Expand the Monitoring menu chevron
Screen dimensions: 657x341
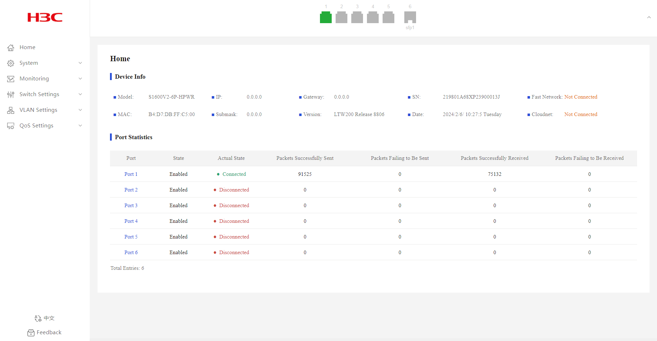[x=80, y=79]
